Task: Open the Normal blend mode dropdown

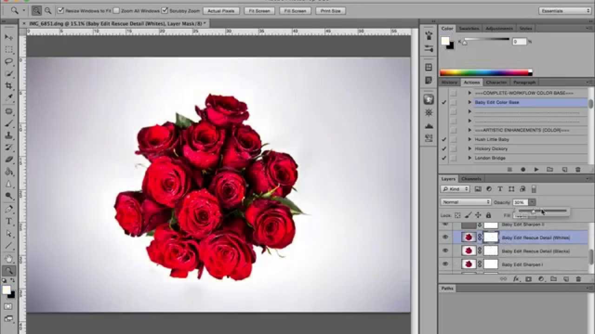Action: [x=466, y=202]
